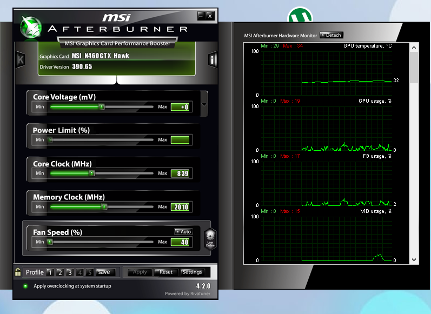
Task: Click the empty Power Limit value field
Action: [180, 140]
